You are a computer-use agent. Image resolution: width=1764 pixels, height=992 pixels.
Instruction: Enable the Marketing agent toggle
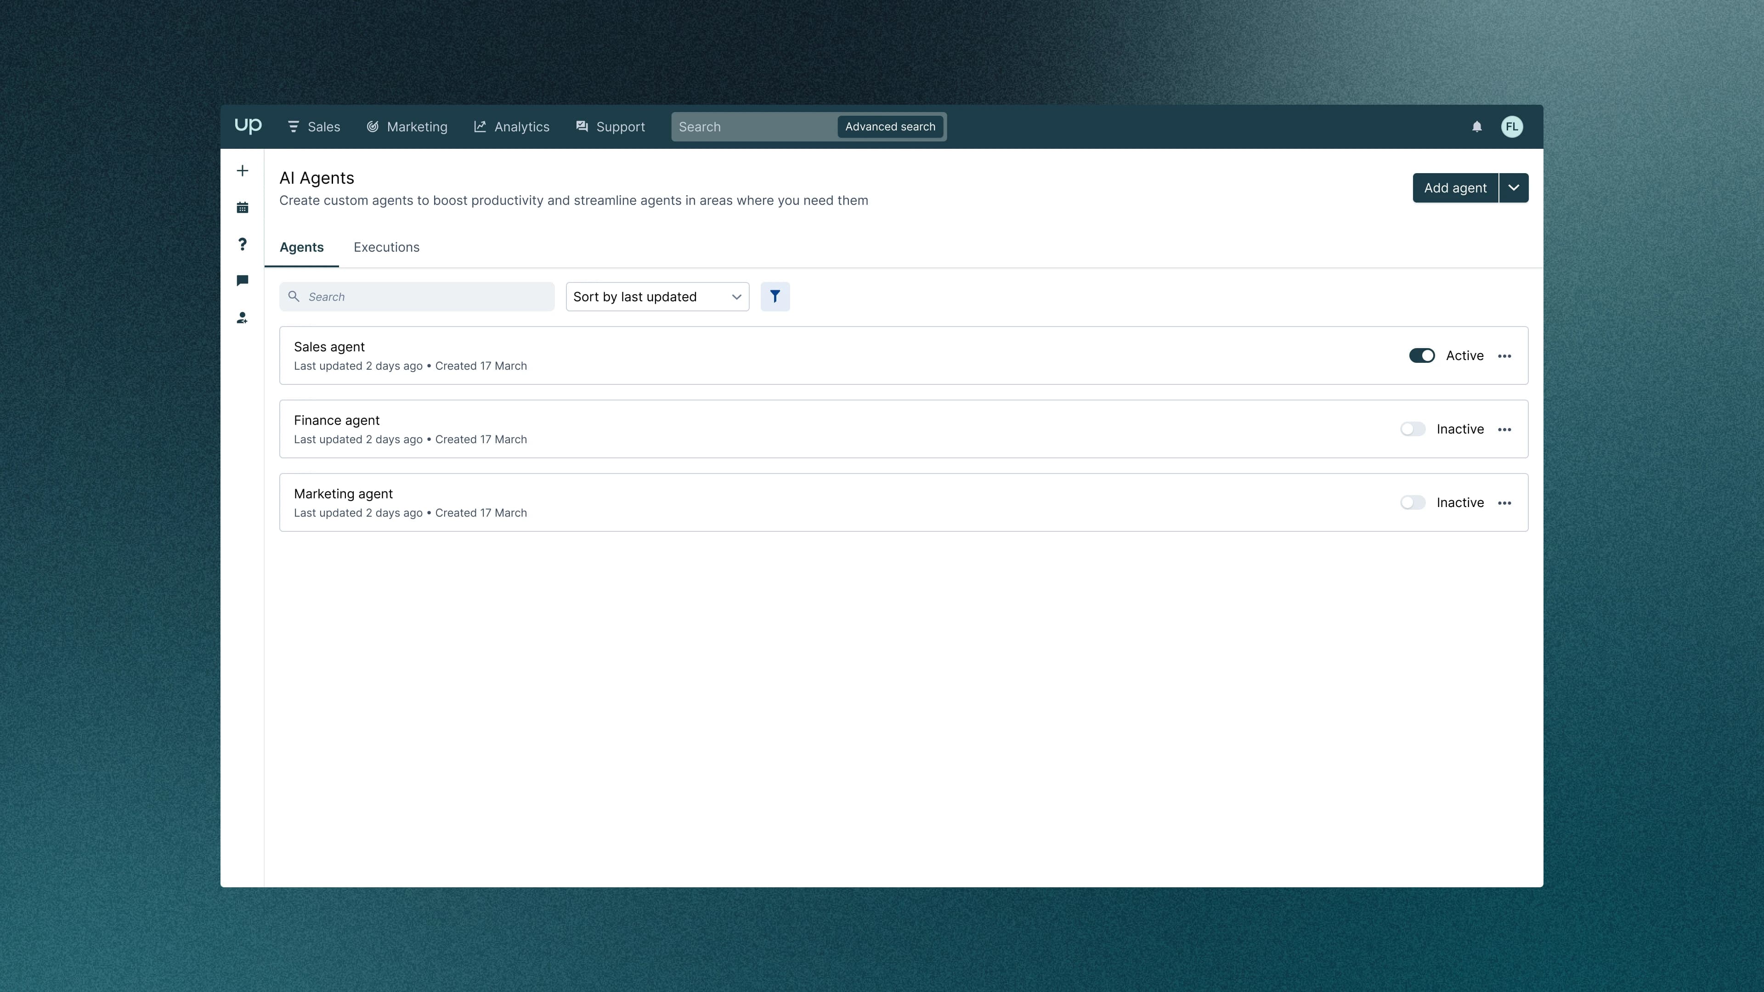click(1413, 502)
